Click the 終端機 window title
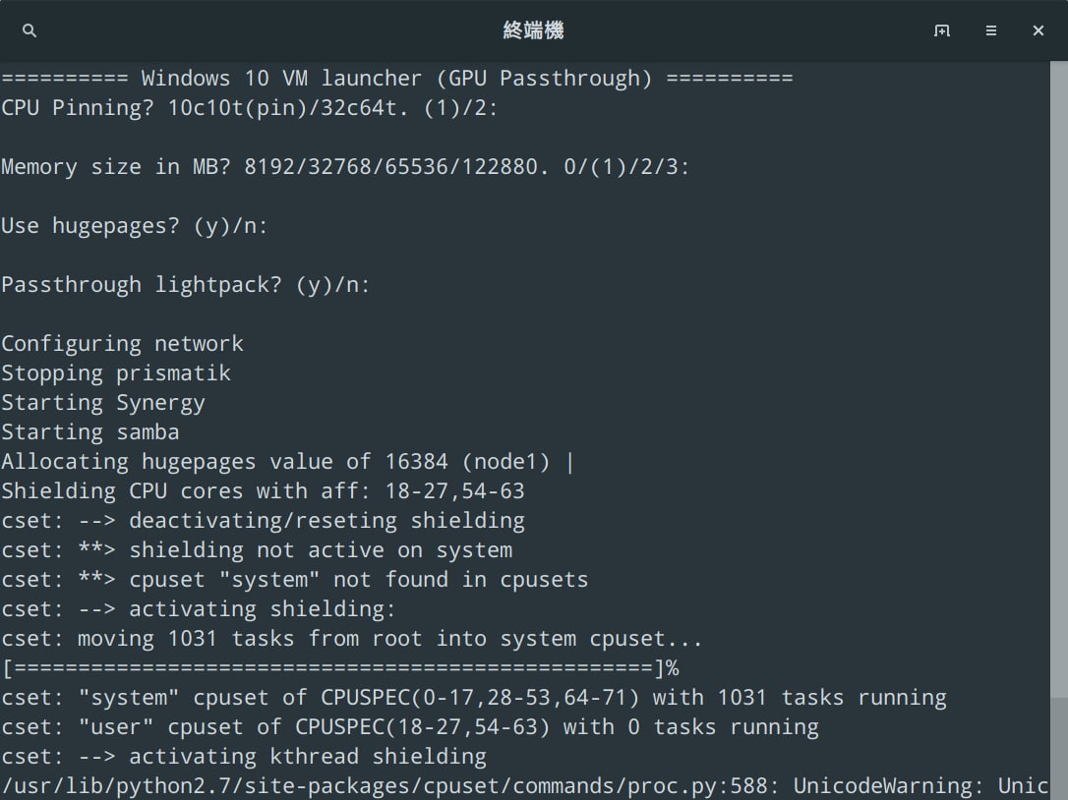The height and width of the screenshot is (800, 1068). click(533, 30)
